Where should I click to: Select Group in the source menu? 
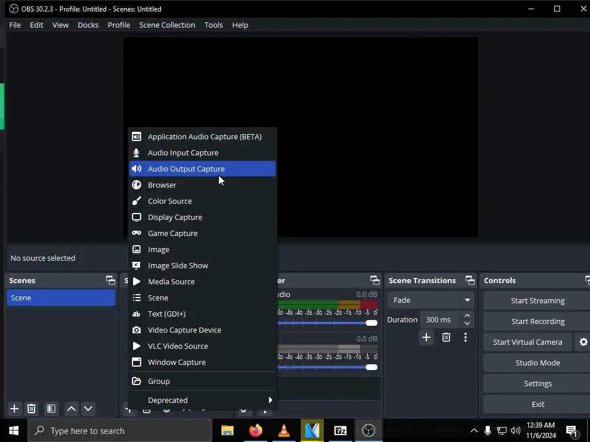(202, 381)
